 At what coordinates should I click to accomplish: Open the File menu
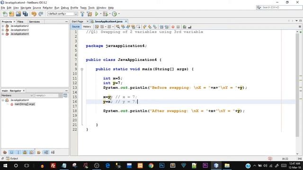[3, 8]
